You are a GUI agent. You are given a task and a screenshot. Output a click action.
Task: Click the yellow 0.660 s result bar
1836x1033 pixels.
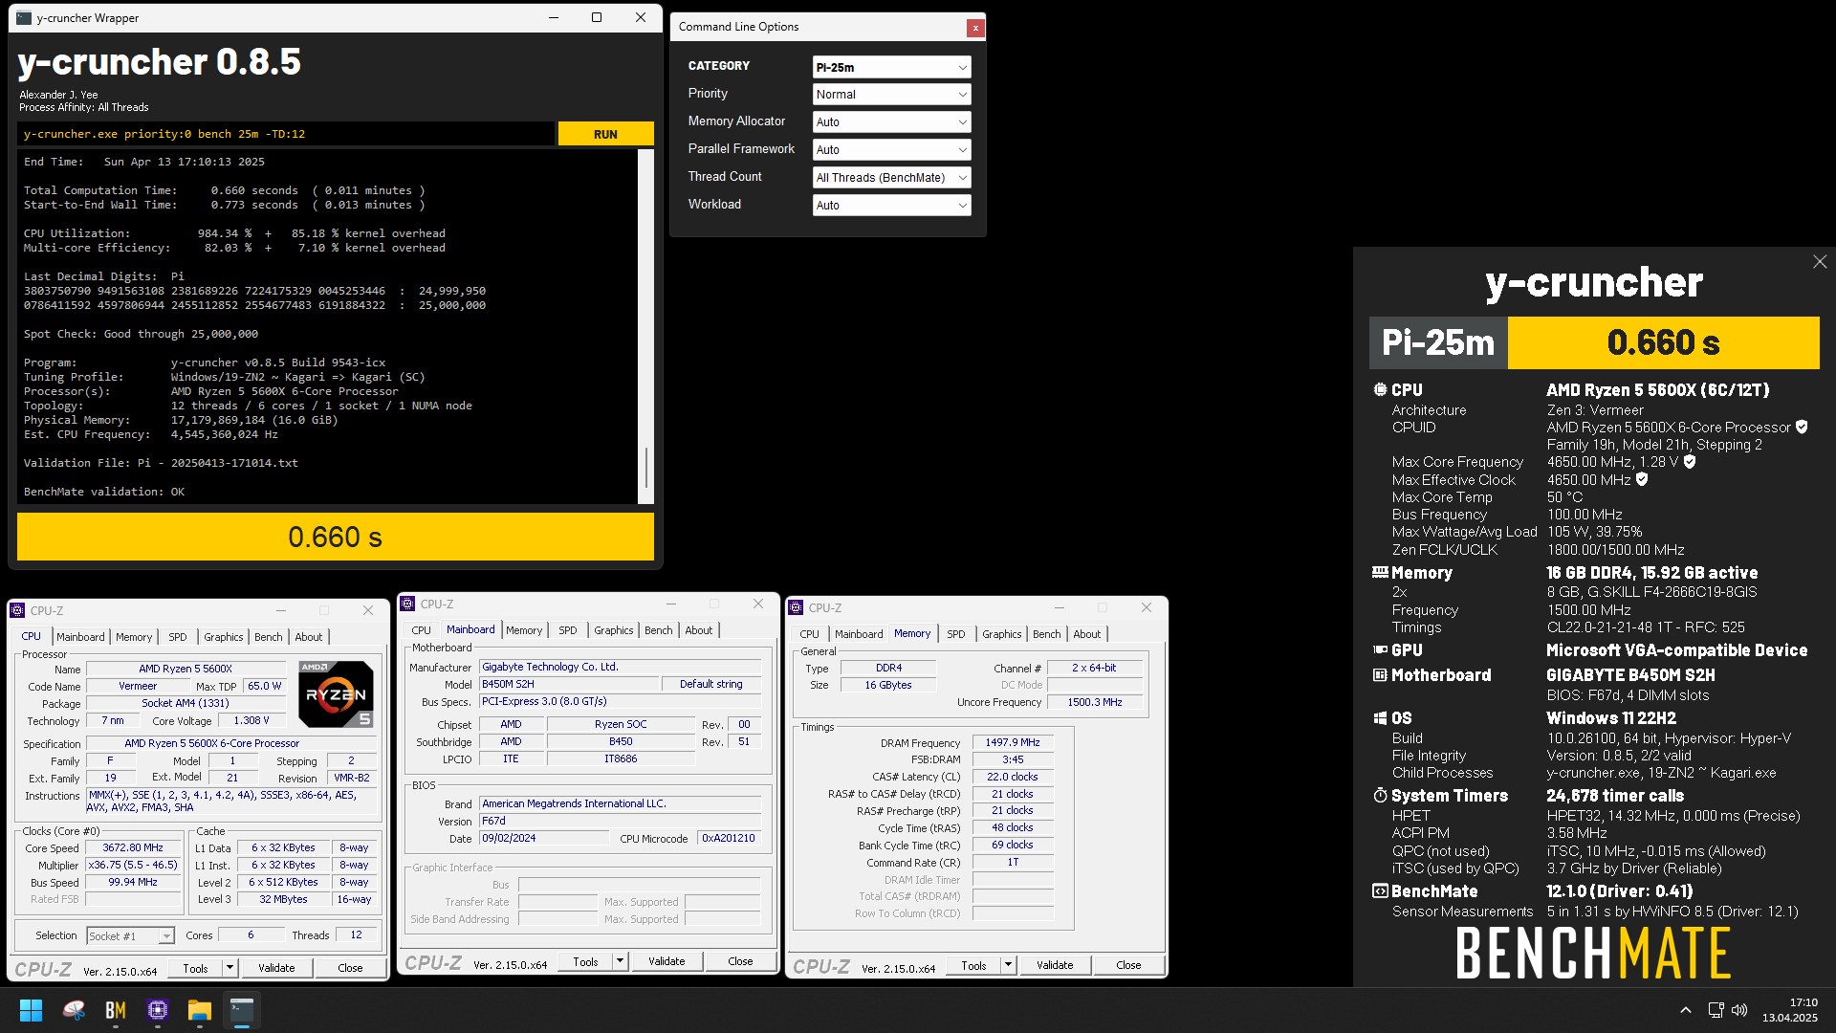336,537
